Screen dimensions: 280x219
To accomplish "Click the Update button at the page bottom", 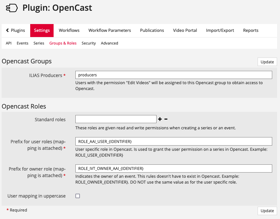I will [x=267, y=211].
